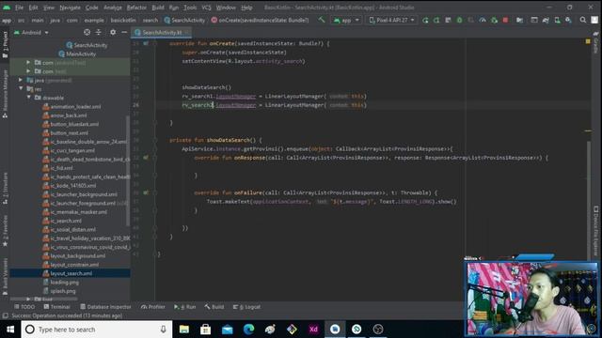The image size is (602, 338).
Task: Open the AVD Manager phone icon
Action: (x=557, y=20)
